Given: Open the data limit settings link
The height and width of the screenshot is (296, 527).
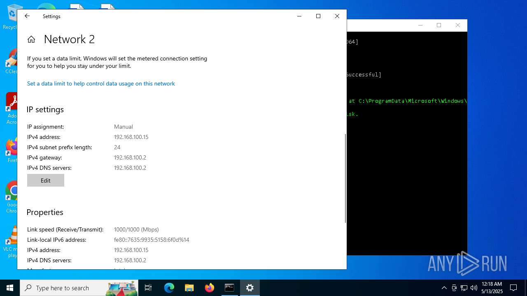Looking at the screenshot, I should 101,83.
